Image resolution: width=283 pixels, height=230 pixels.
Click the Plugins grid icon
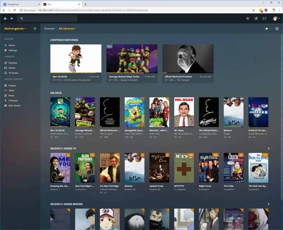coord(5,85)
